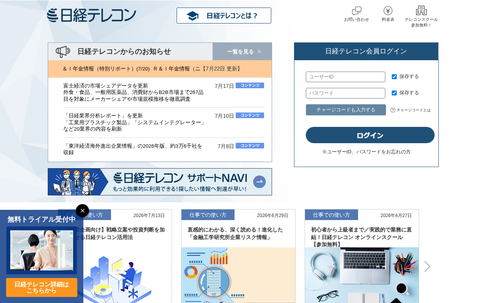Click the magnifier building illustration thumbnail

click(x=238, y=275)
